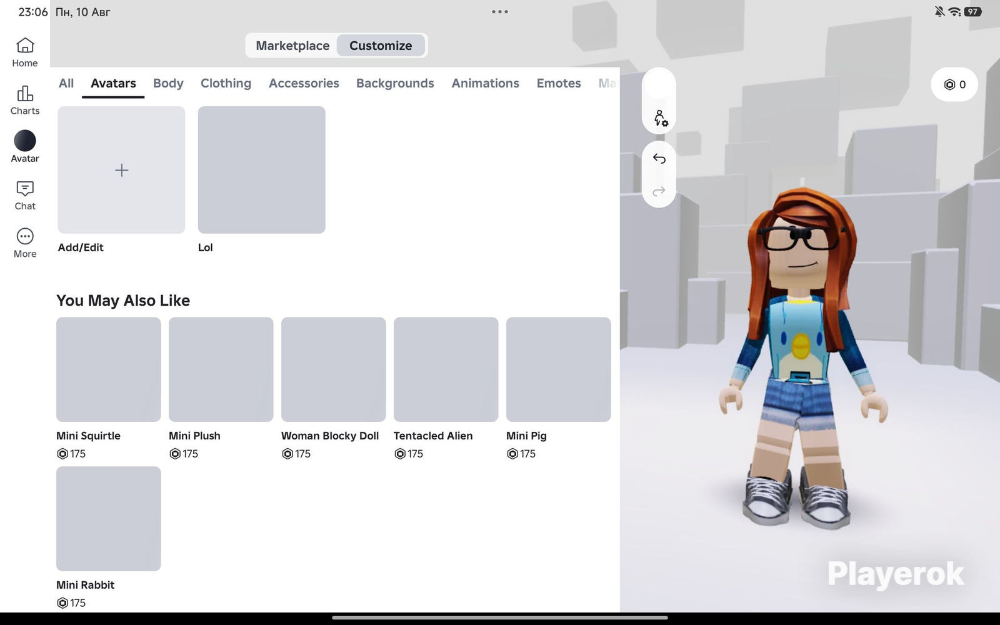Switch to the Marketplace view
1000x625 pixels.
[292, 46]
